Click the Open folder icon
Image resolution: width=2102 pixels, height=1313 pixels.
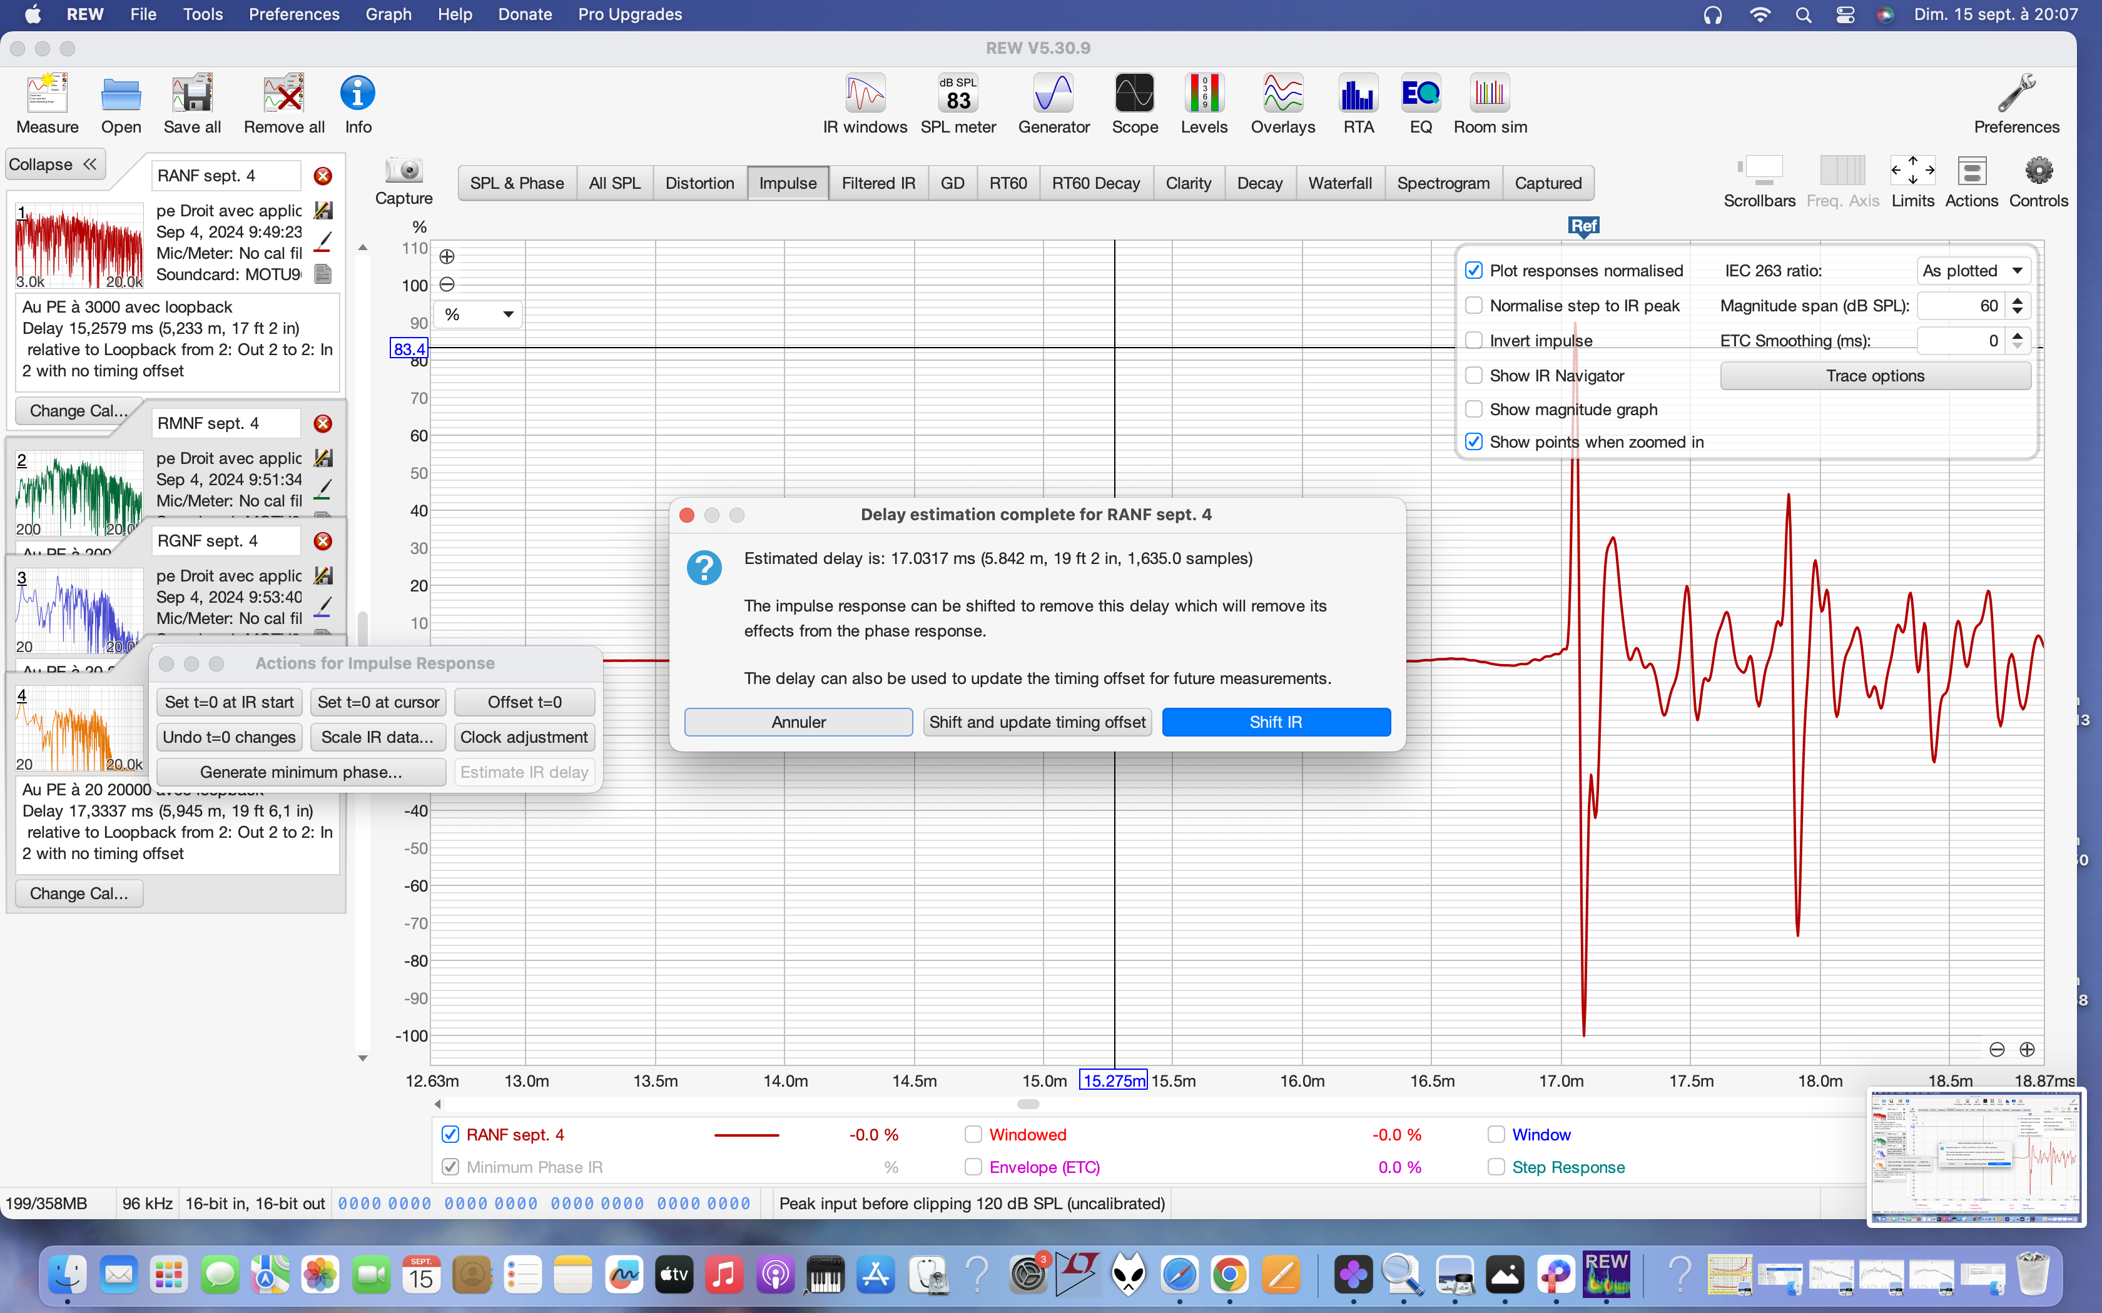pos(121,103)
